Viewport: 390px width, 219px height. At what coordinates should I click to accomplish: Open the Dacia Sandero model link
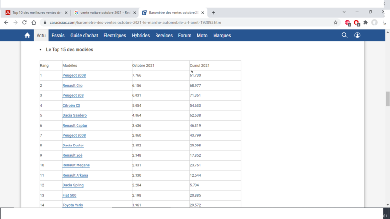(x=75, y=115)
